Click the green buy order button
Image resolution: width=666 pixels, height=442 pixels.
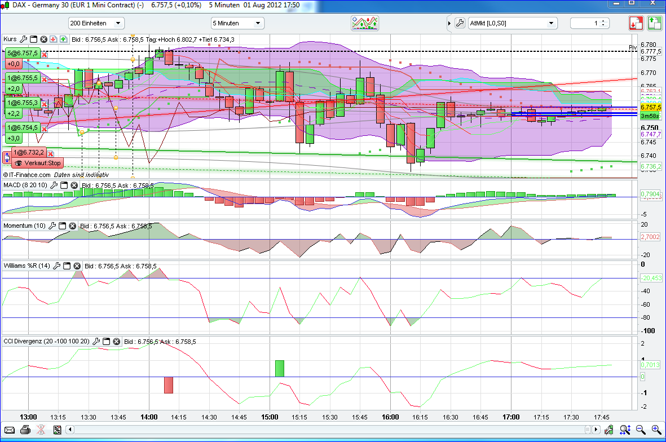pyautogui.click(x=655, y=23)
